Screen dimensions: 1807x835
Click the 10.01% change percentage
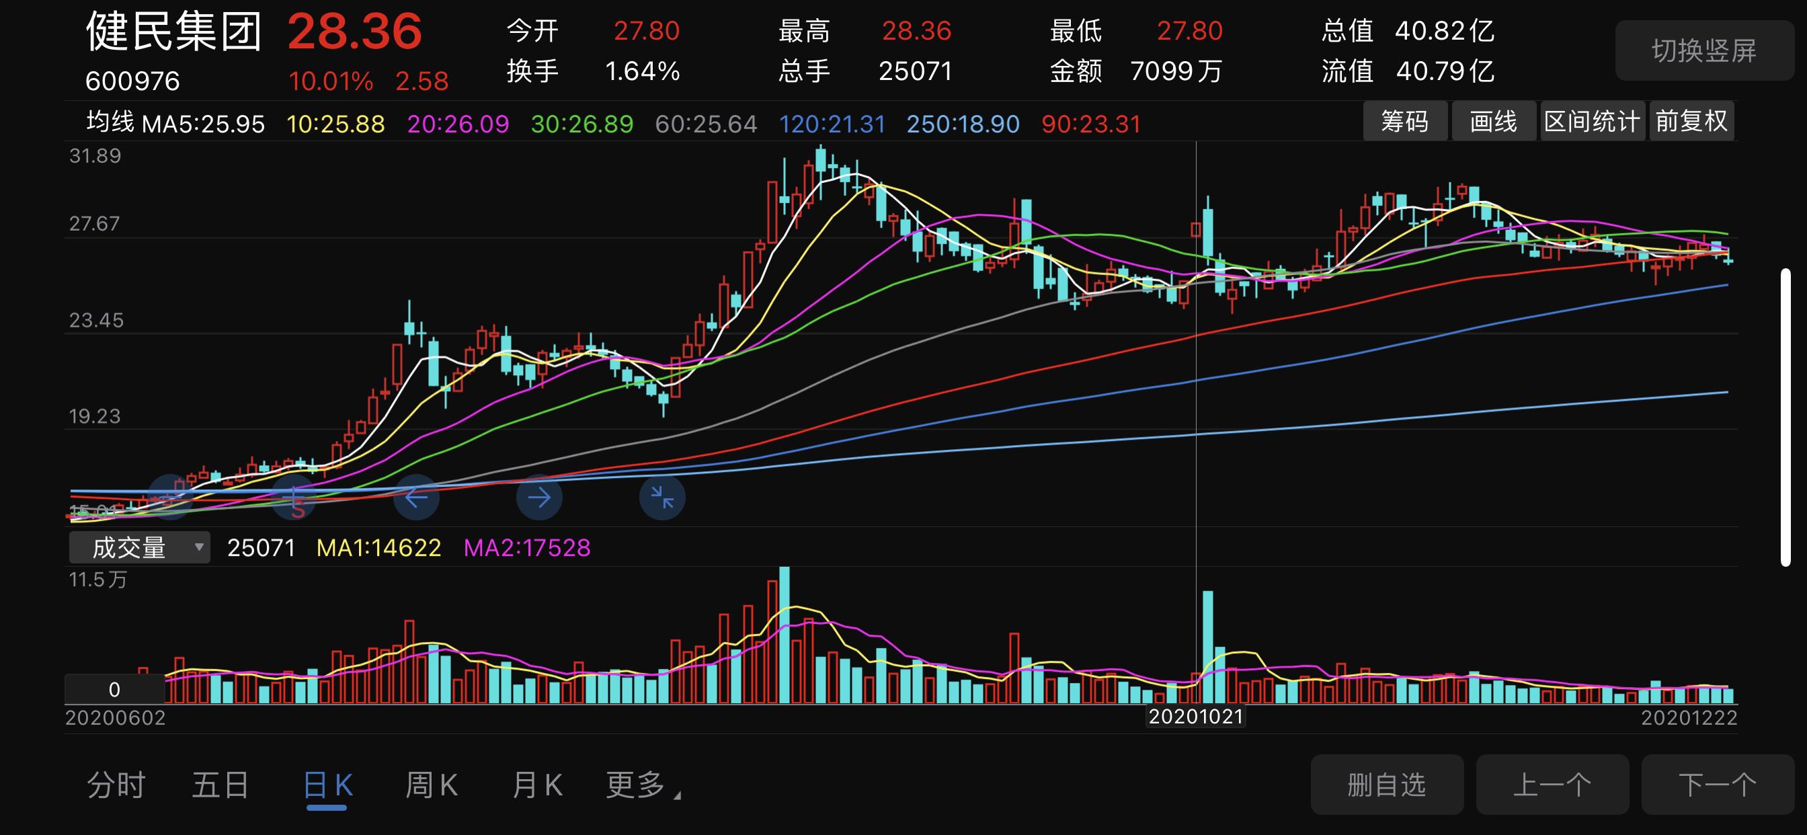click(330, 81)
